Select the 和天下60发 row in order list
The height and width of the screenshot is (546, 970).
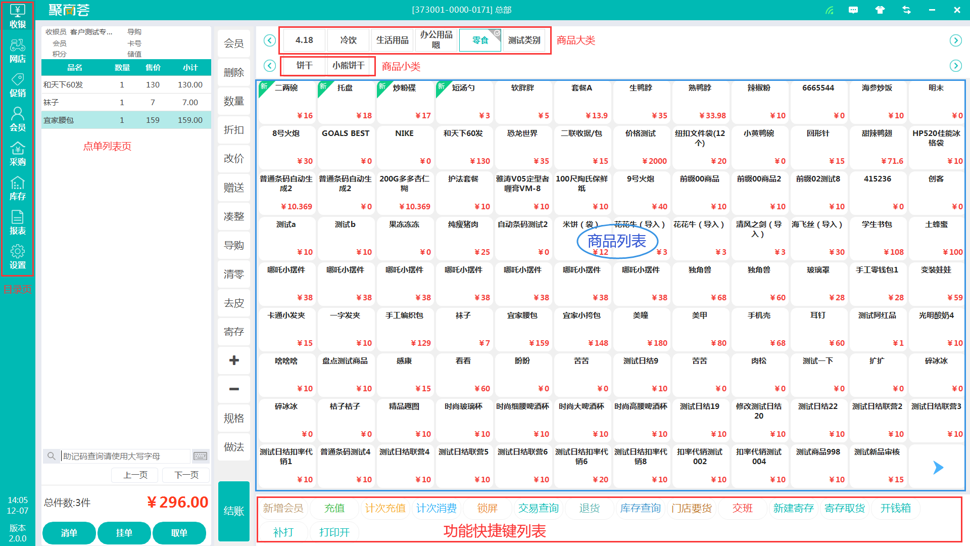tap(126, 84)
